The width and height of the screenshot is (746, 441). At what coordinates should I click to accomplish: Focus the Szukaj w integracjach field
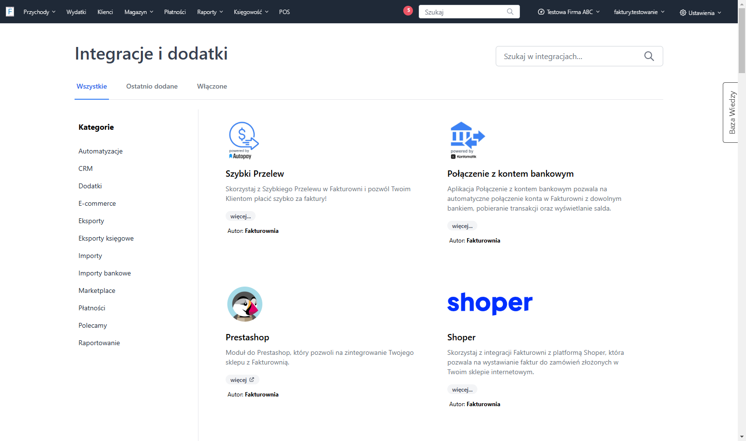[x=579, y=56]
